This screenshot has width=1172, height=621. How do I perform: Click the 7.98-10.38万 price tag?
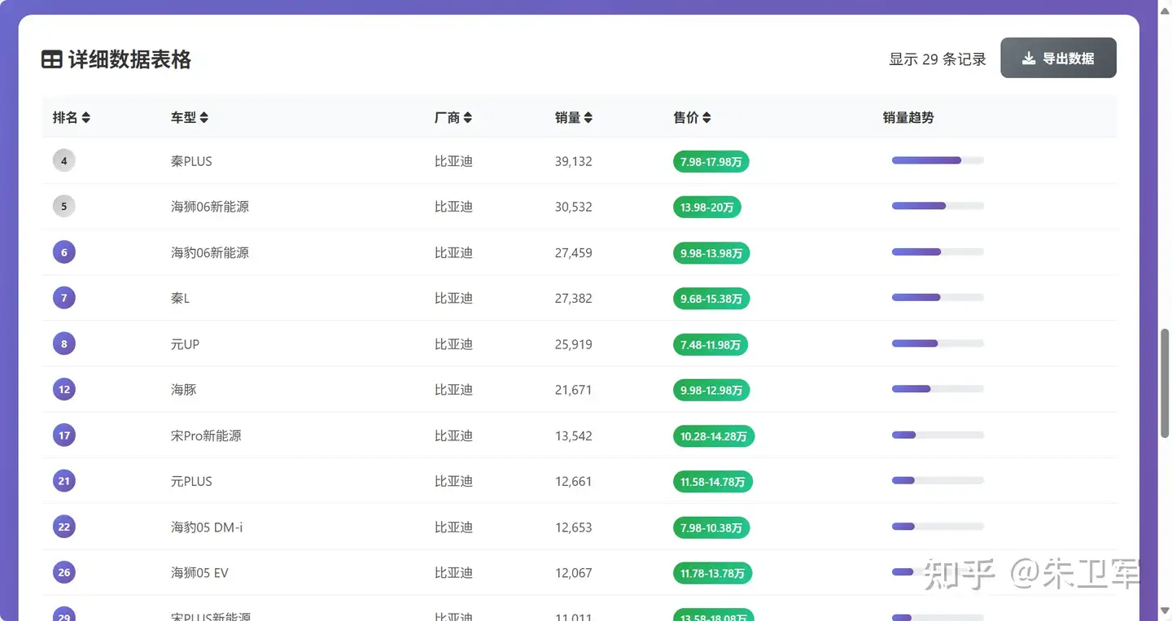pyautogui.click(x=711, y=527)
